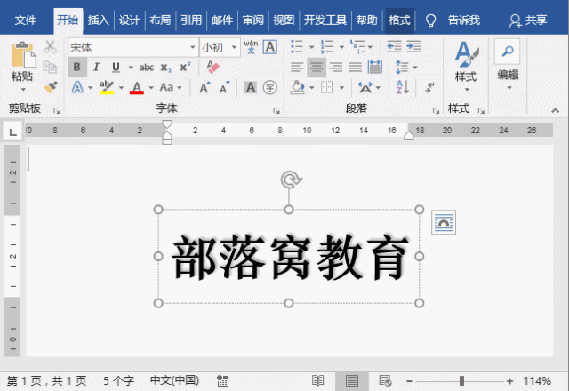Switch to Web Layout view
The width and height of the screenshot is (569, 391).
[x=385, y=381]
